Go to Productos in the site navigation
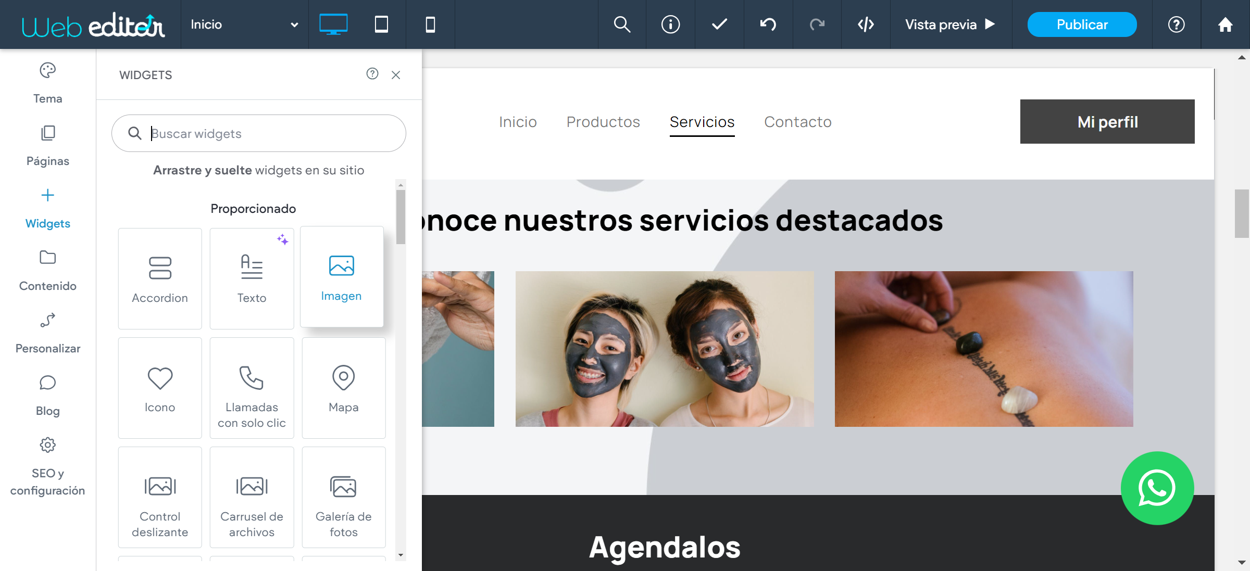 603,122
